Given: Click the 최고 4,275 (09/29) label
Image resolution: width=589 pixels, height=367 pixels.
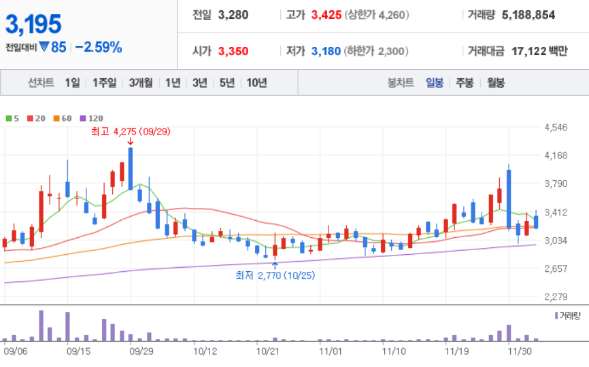Looking at the screenshot, I should tap(131, 132).
